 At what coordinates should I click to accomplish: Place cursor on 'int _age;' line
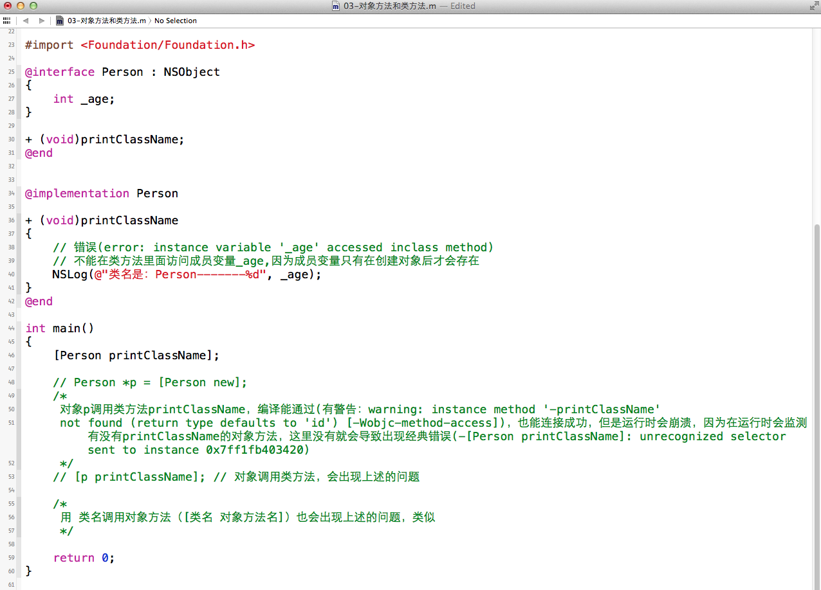click(84, 99)
